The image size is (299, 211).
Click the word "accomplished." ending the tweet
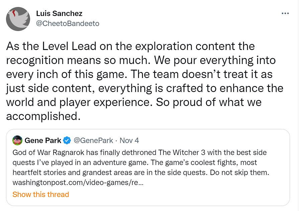pos(43,116)
